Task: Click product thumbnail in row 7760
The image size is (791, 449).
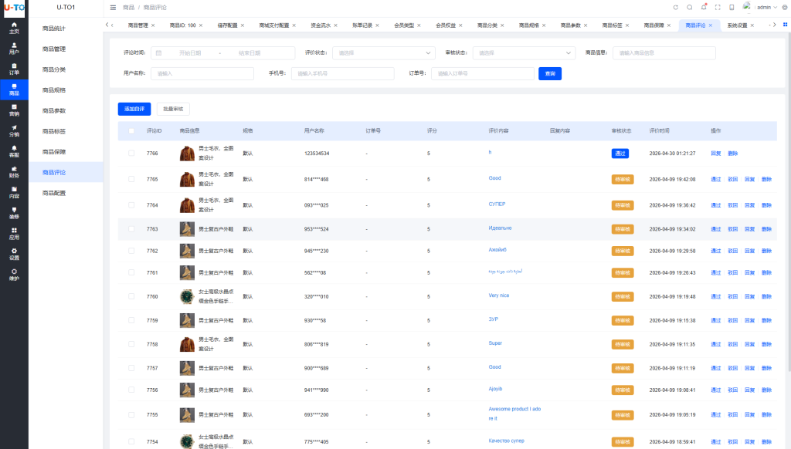Action: tap(187, 297)
